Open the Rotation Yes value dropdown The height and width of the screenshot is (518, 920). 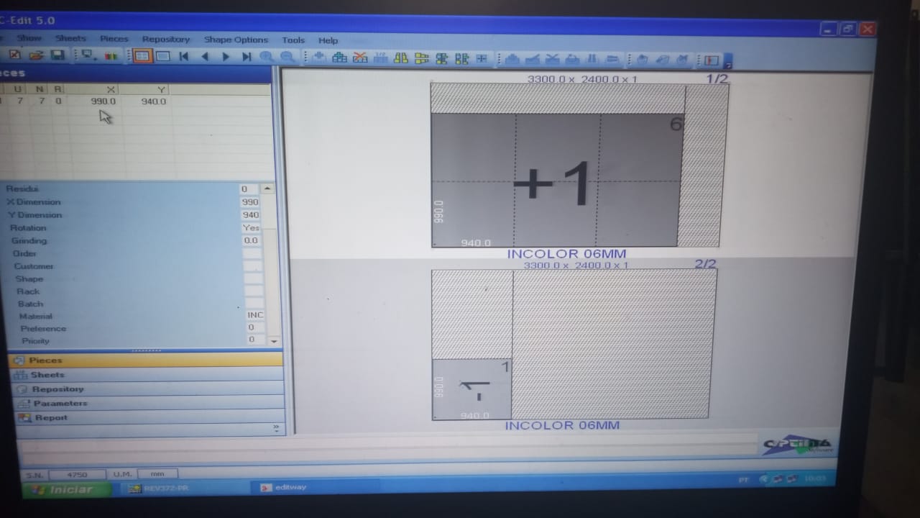tap(252, 228)
